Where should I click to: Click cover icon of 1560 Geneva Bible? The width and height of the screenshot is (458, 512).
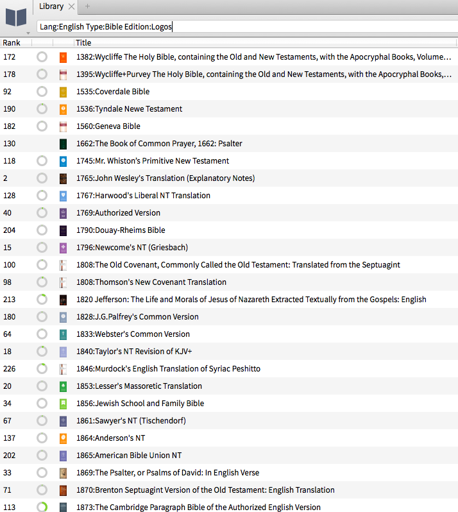(63, 126)
